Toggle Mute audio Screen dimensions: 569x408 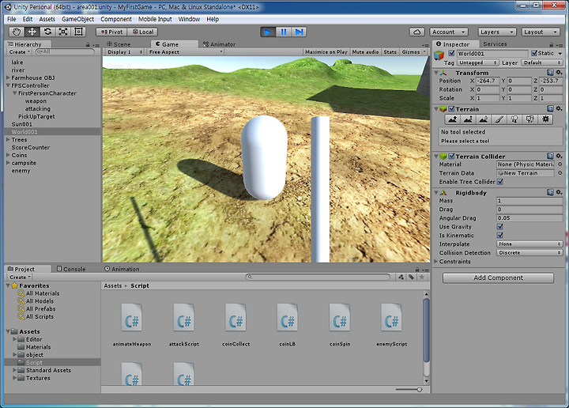(x=365, y=52)
